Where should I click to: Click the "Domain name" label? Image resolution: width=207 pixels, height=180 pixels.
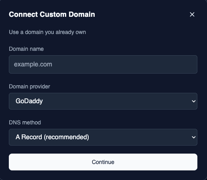(26, 49)
